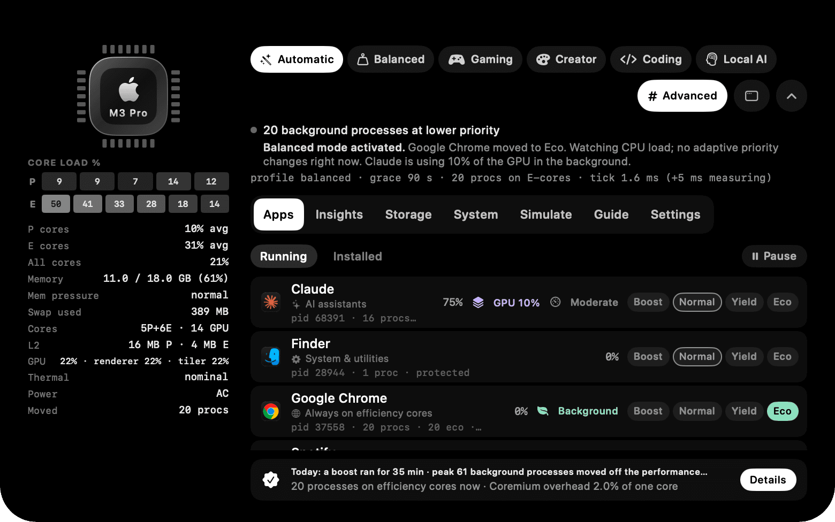Click the Moved '20 procs' row
Screen dimensions: 835x522
coord(128,410)
